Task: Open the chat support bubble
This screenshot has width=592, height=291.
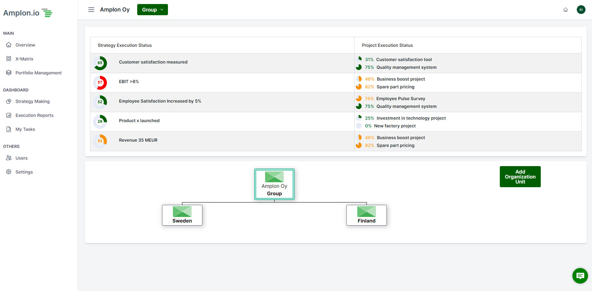Action: 580,276
